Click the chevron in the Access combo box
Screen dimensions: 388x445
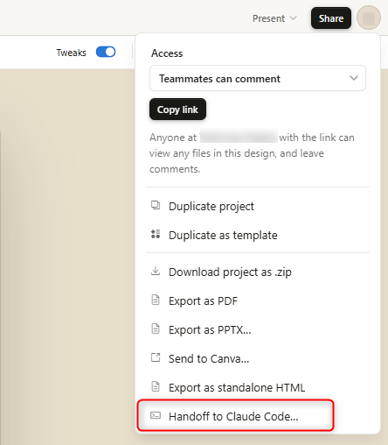[354, 78]
